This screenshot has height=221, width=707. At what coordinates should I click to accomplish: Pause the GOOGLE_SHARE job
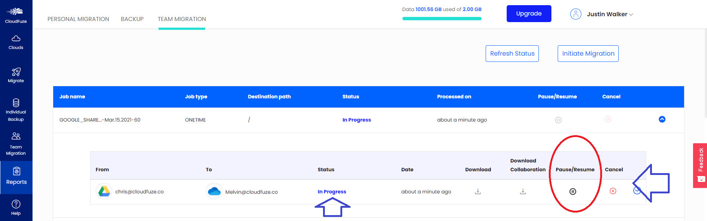[x=558, y=120]
